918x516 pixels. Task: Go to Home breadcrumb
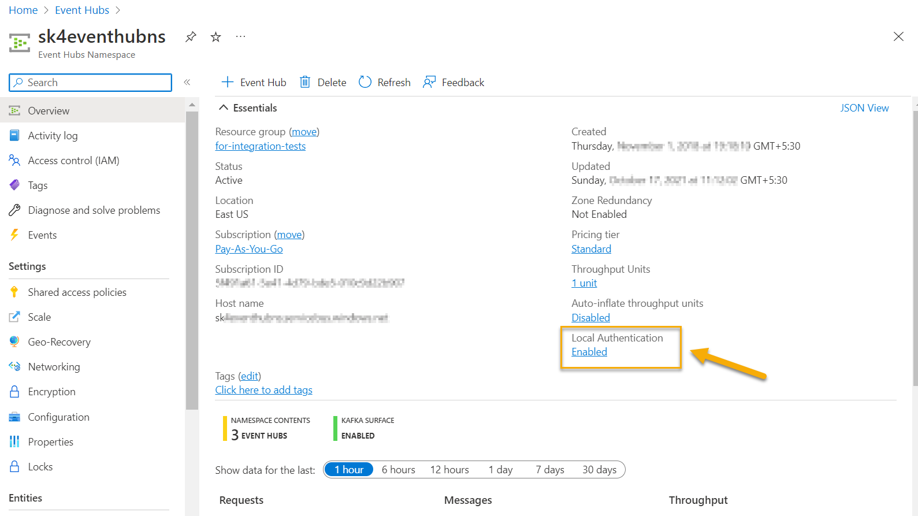click(x=23, y=10)
